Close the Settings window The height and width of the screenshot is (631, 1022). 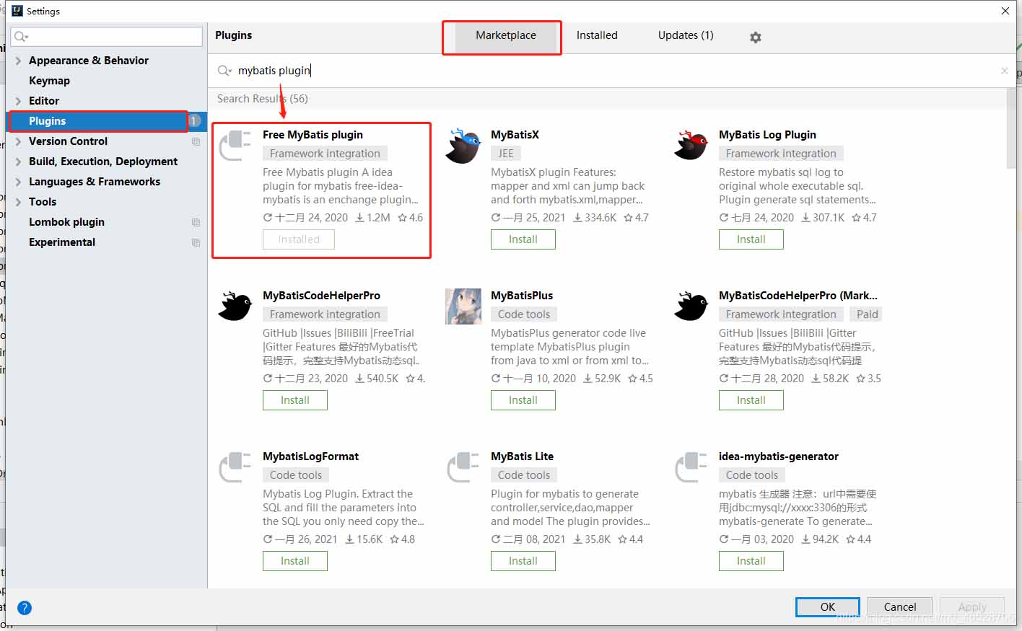1005,11
